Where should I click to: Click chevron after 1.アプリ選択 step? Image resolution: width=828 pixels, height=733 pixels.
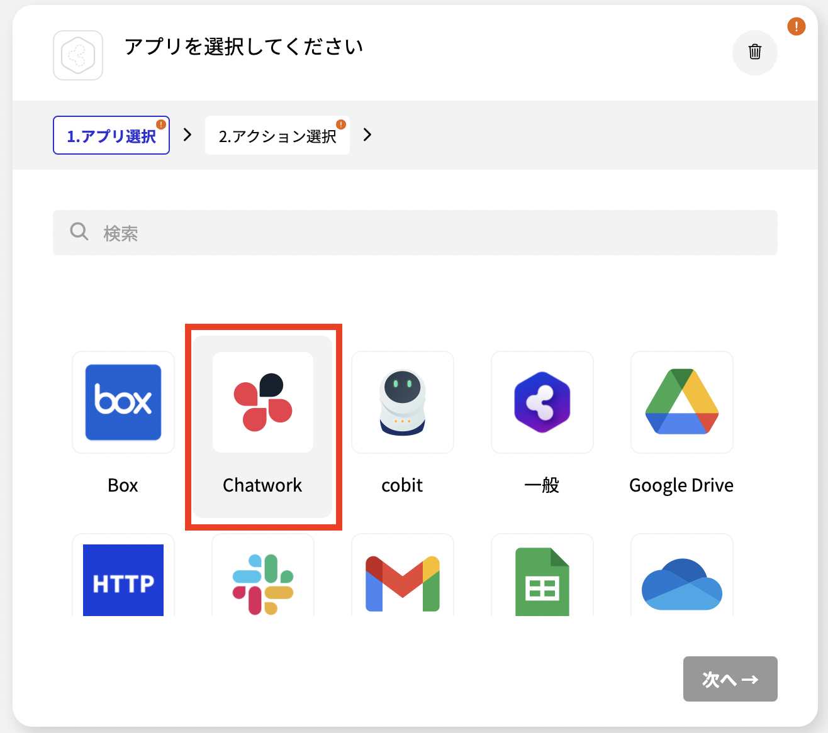187,135
